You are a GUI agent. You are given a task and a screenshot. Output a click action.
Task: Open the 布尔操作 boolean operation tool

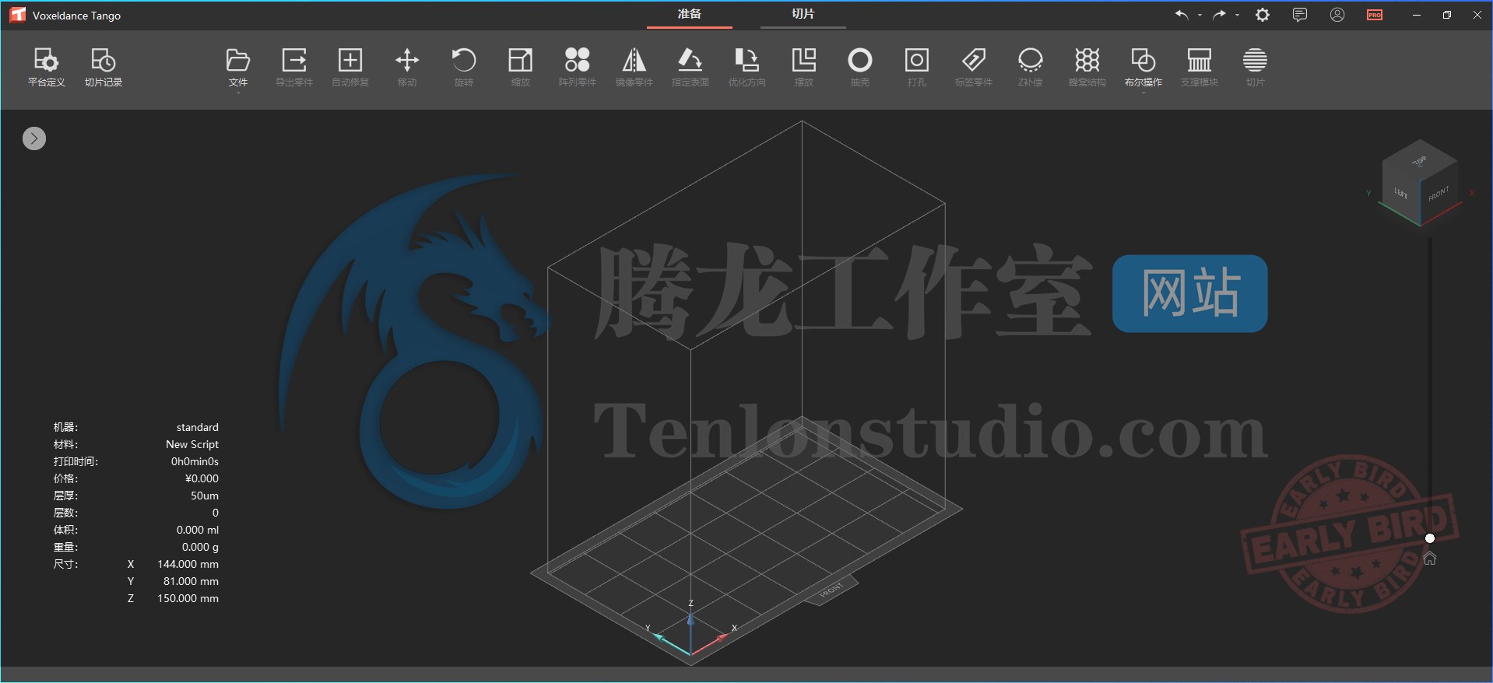tap(1143, 67)
